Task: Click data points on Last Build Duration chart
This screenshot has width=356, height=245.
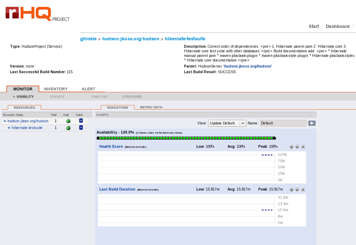Action: (267, 210)
